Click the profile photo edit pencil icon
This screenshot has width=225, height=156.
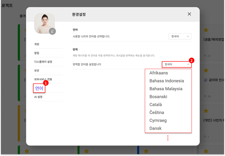pos(52,31)
